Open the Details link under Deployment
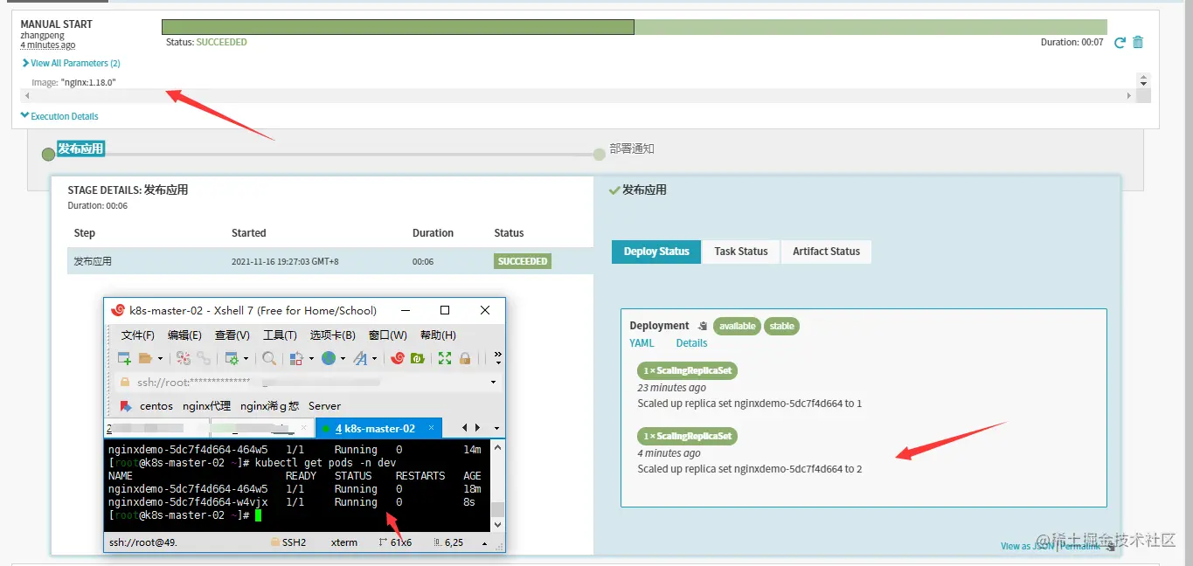Viewport: 1193px width, 566px height. click(x=691, y=343)
